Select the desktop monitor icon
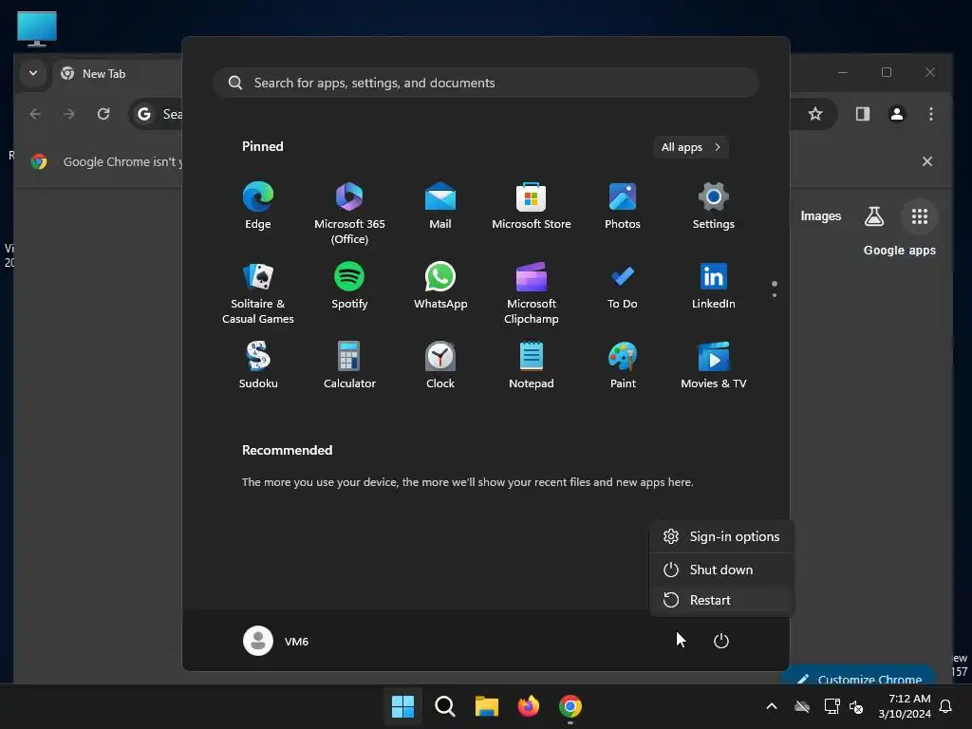The image size is (972, 729). (x=37, y=29)
